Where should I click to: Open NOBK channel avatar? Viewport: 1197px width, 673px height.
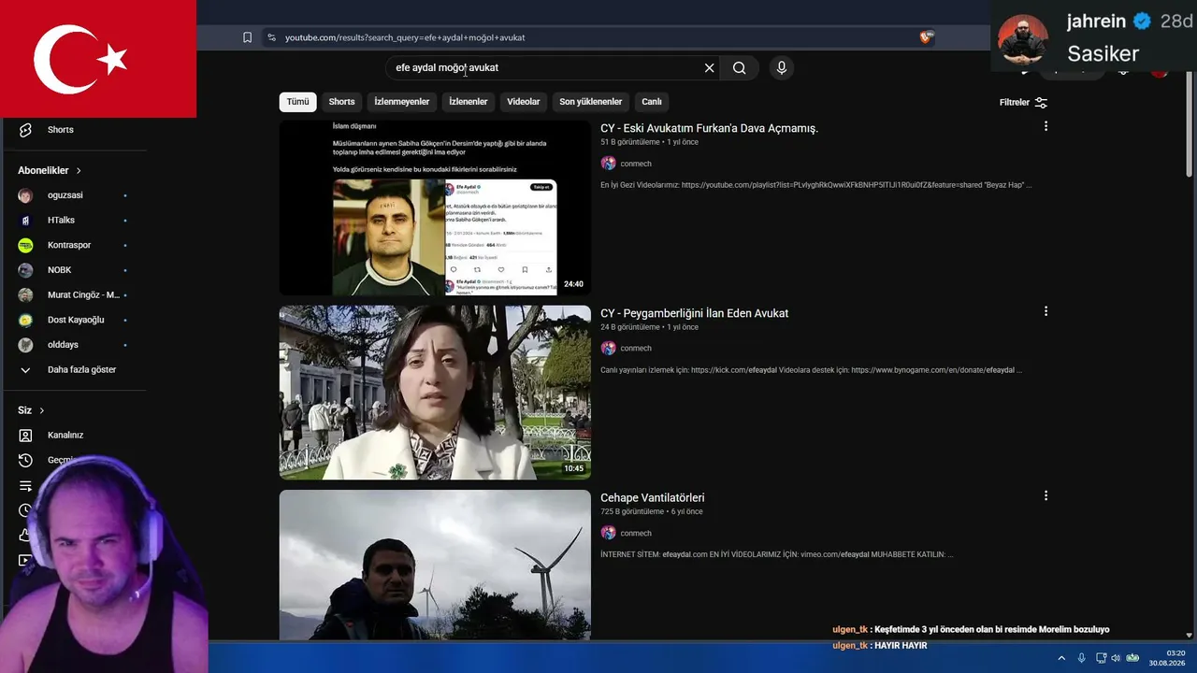click(25, 270)
